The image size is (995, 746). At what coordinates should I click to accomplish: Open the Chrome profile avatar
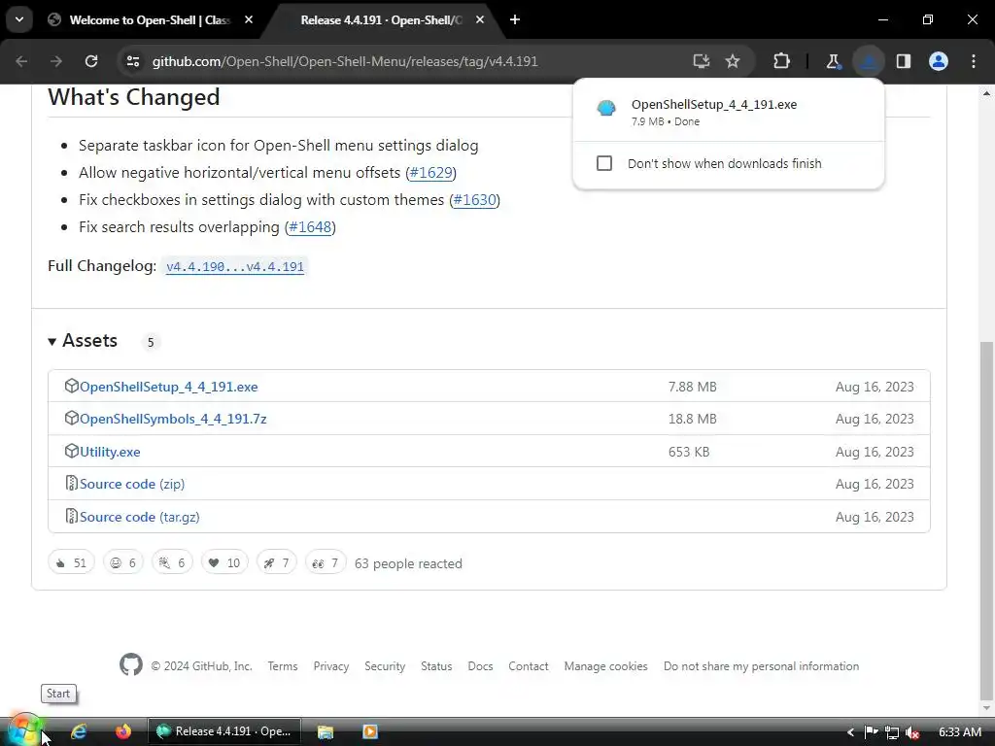click(939, 61)
